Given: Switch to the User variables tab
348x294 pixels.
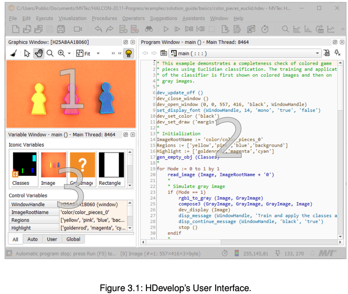Looking at the screenshot, I should click(x=51, y=239).
